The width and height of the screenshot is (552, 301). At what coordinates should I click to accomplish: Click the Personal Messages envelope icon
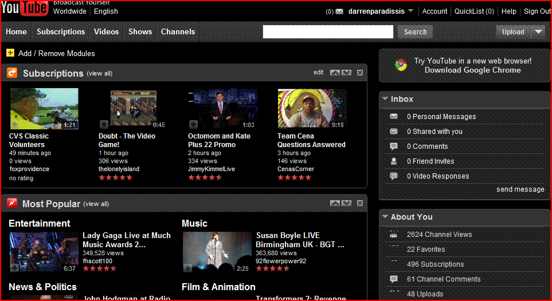[394, 116]
